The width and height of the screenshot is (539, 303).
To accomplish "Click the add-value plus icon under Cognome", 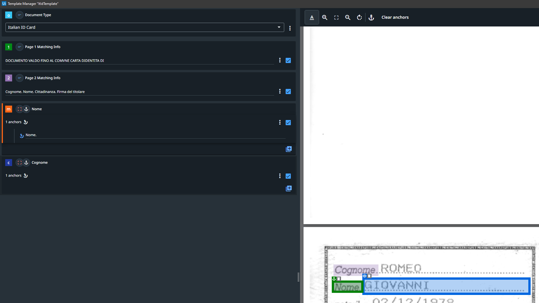I will [x=289, y=188].
